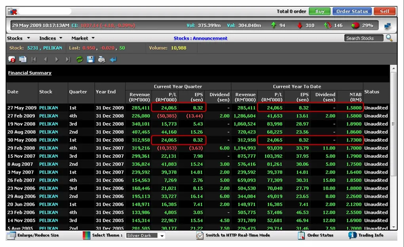Click the blue back arrow icon
This screenshot has height=247, width=404.
(x=113, y=60)
